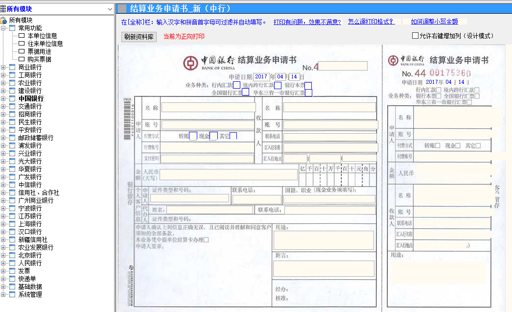Click the 上海银行 folder icon
Image resolution: width=512 pixels, height=312 pixels.
12,224
